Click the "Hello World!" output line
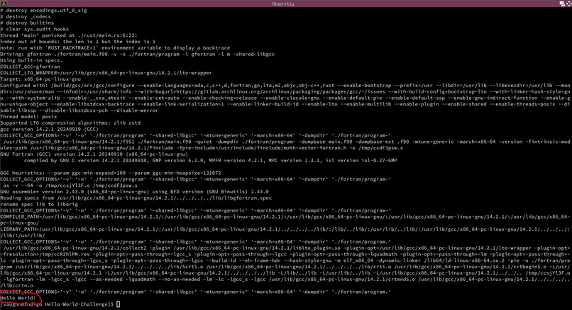 18,298
